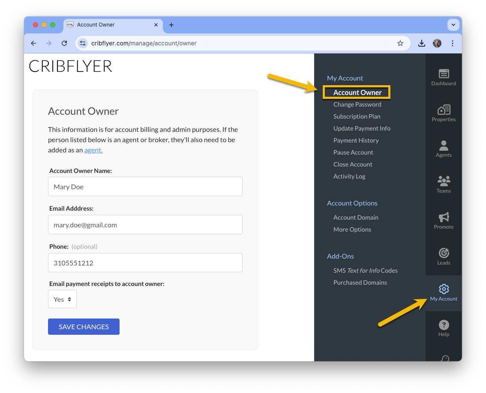Expand the email receipts Yes dropdown
Screen dimensions: 486x393
62,299
